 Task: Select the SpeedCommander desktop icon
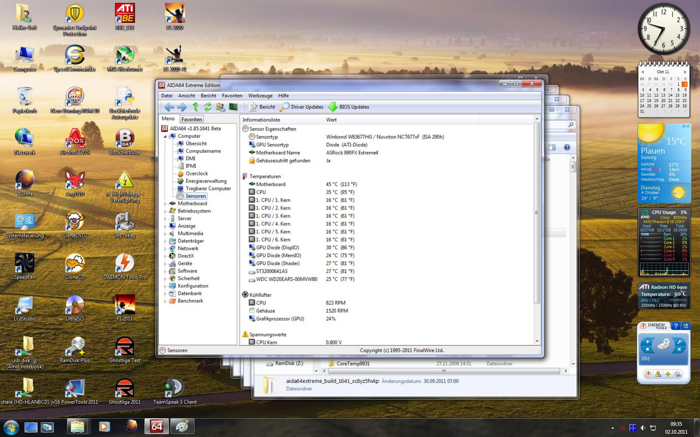pyautogui.click(x=75, y=58)
